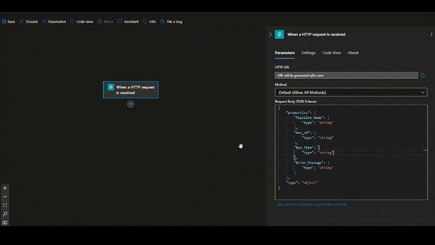This screenshot has width=435, height=245.
Task: Switch to the Settings tab
Action: tap(308, 53)
